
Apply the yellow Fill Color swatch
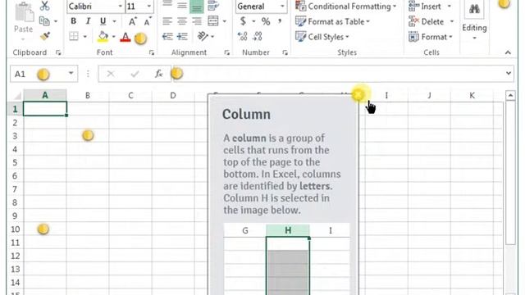click(103, 36)
